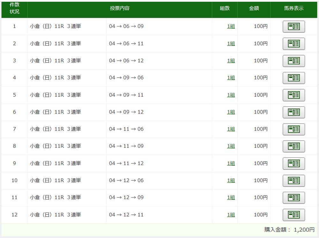This screenshot has height=238, width=319.
Task: Click row number 5 in status column
Action: (14, 95)
